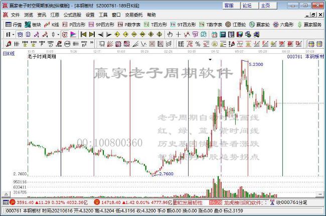Click the 3591.40 index quote in status bar
Screen dimensions: 326x216
[x=25, y=202]
